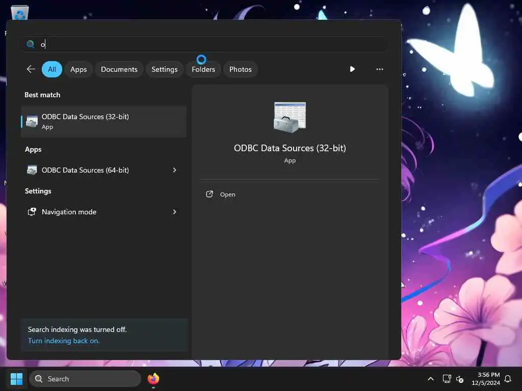Screen dimensions: 522x391
Task: Click the large ODBC toolbox preview icon
Action: (290, 118)
